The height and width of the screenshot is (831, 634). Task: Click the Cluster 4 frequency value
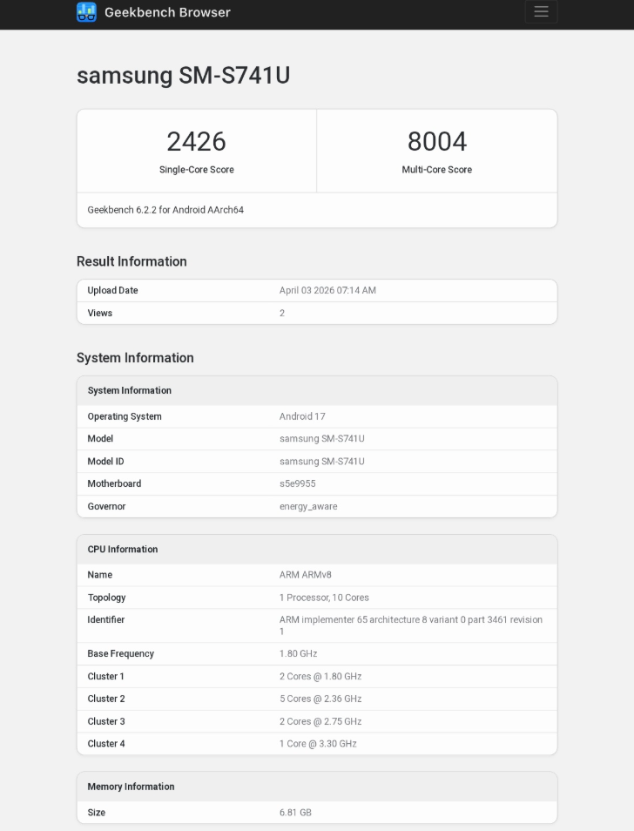[318, 744]
